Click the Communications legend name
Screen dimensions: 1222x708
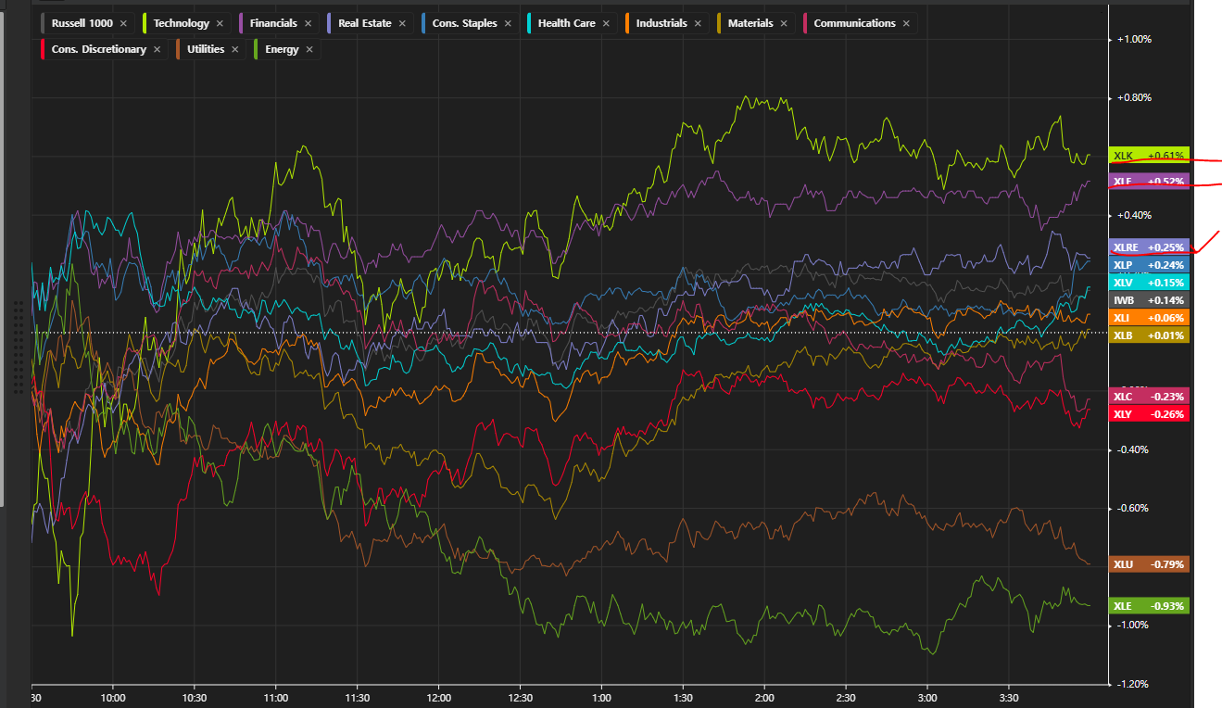point(854,23)
